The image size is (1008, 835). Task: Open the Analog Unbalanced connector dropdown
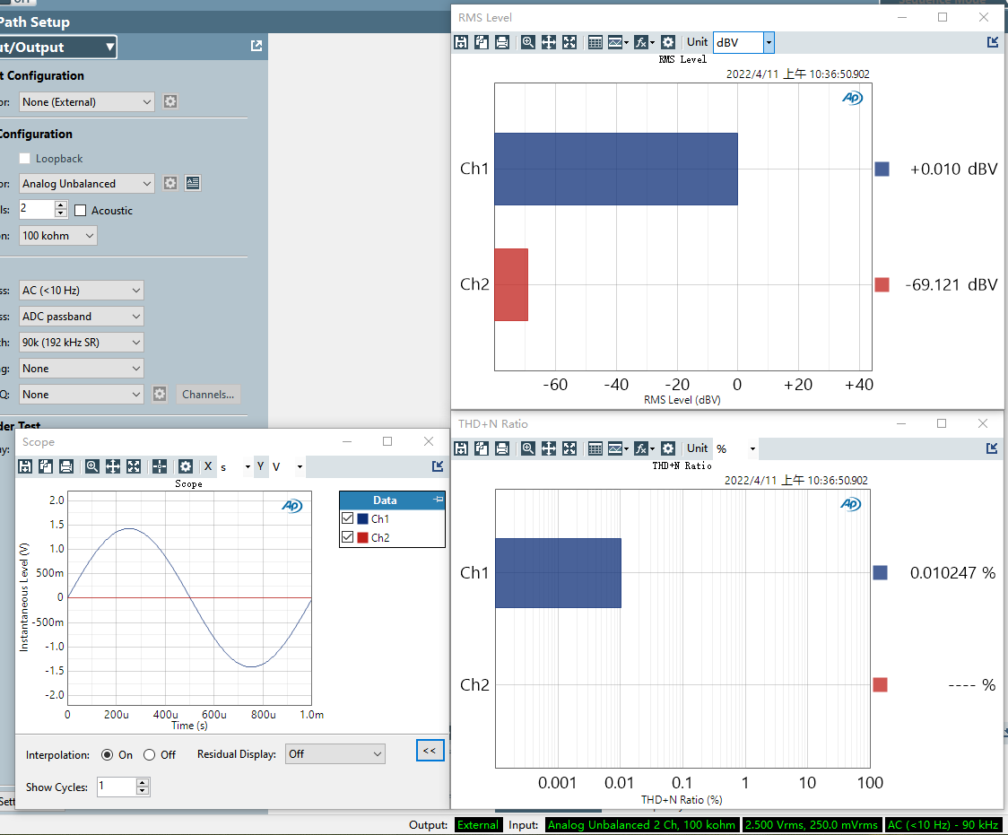coord(87,184)
